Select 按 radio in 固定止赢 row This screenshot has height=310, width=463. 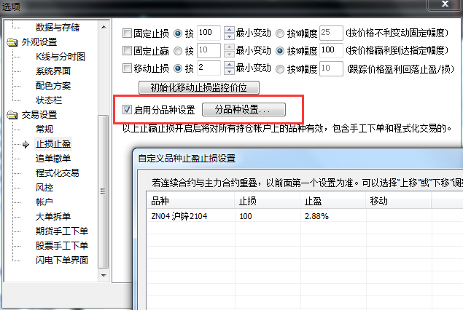(178, 51)
